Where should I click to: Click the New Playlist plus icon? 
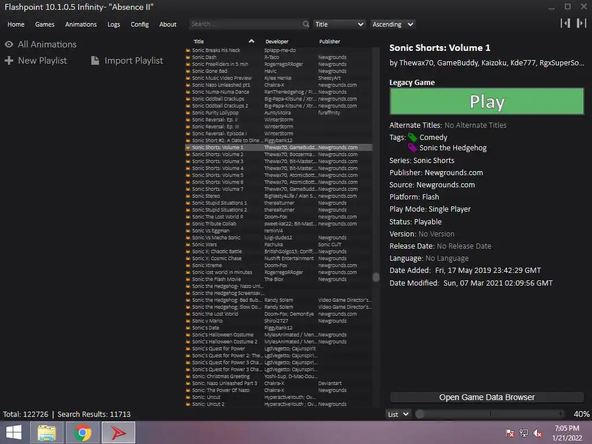[x=9, y=60]
